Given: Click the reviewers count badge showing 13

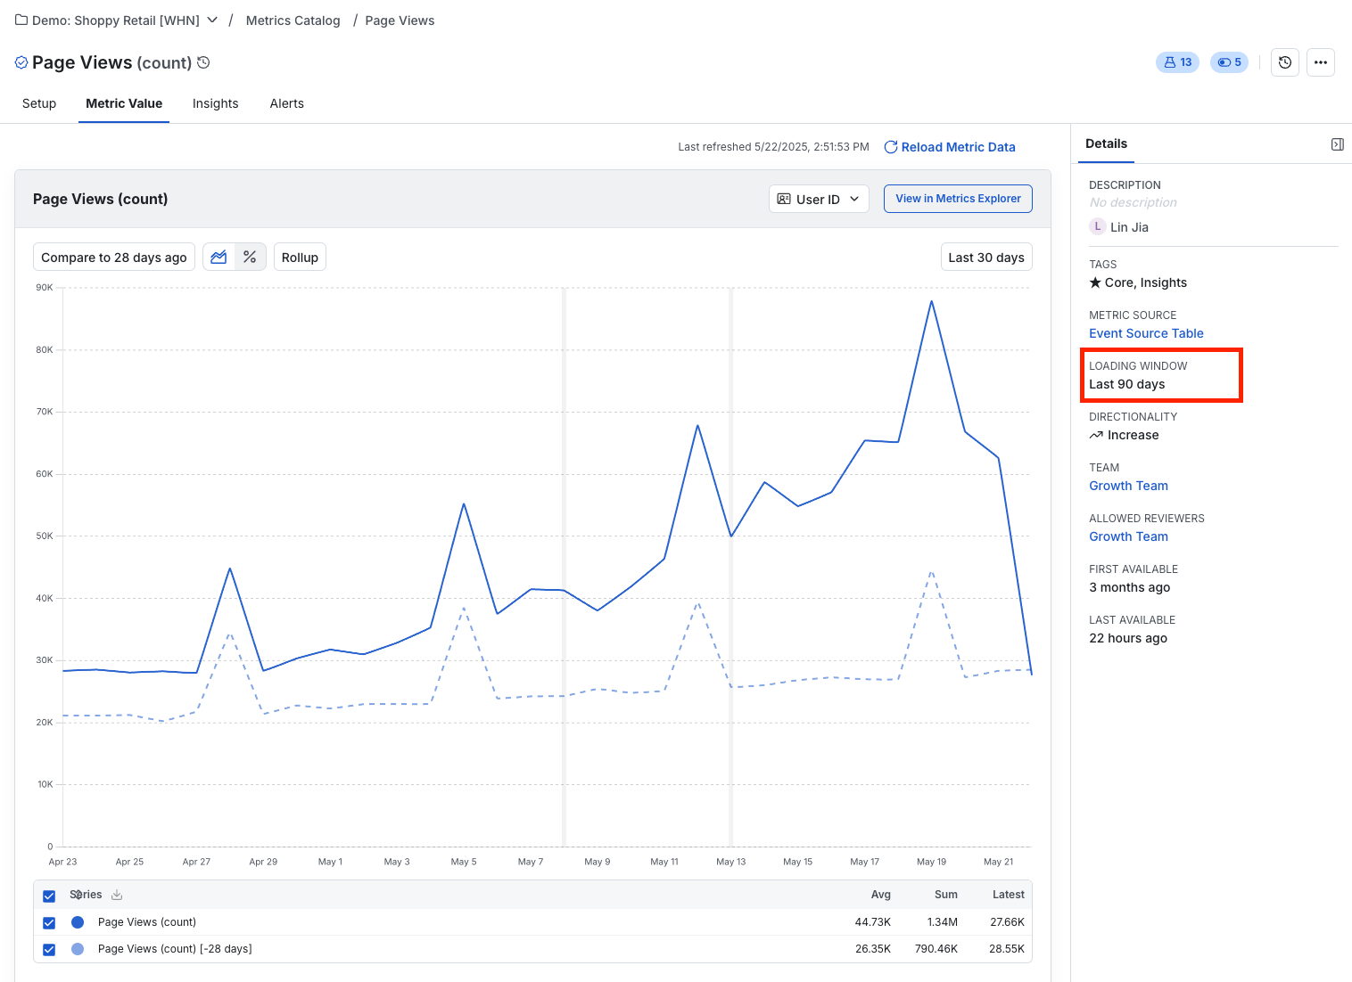Looking at the screenshot, I should 1177,62.
